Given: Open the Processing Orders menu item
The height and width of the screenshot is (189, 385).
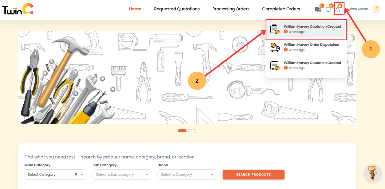Looking at the screenshot, I should (231, 9).
